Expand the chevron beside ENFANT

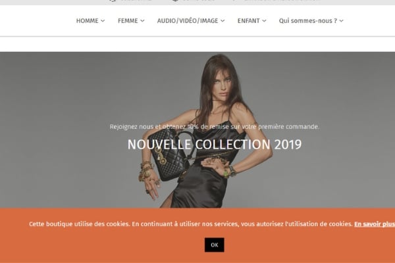click(264, 21)
